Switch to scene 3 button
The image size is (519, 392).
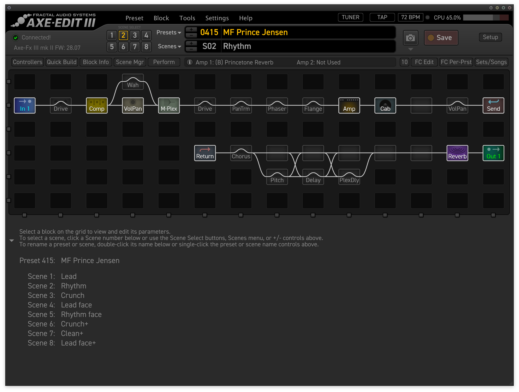(135, 35)
